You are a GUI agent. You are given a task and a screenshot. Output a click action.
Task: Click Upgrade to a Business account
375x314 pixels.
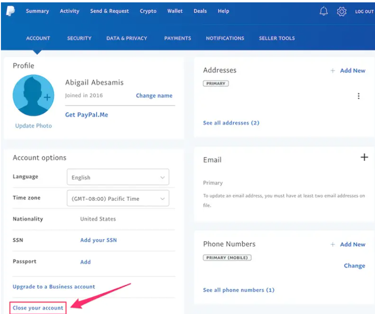[x=54, y=287]
